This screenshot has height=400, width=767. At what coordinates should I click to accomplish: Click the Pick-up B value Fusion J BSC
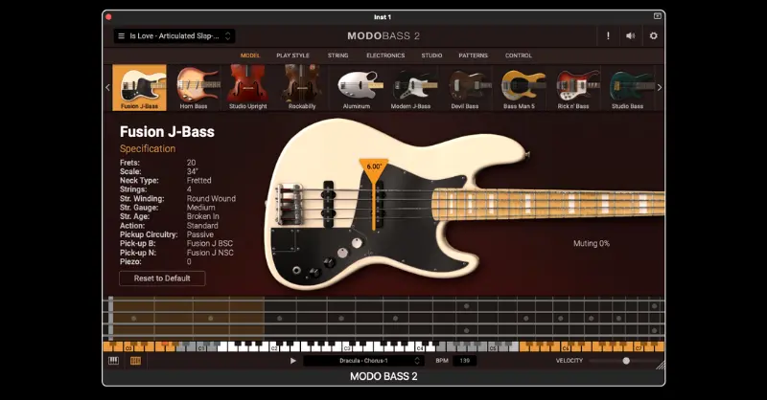coord(210,243)
